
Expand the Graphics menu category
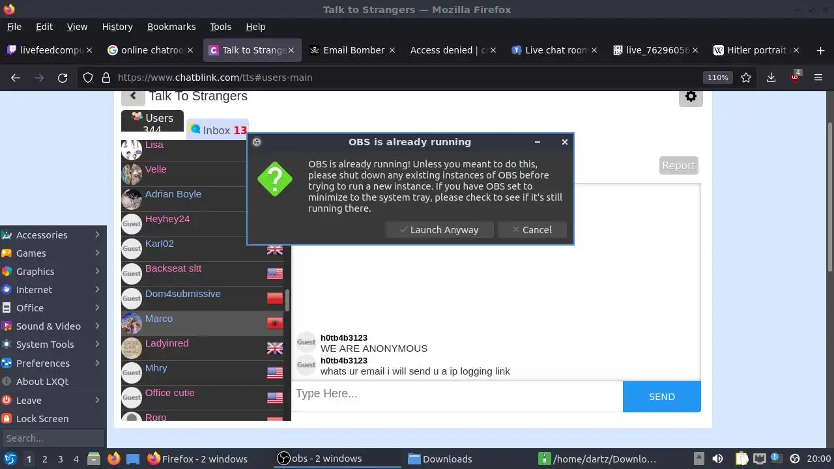(x=52, y=272)
